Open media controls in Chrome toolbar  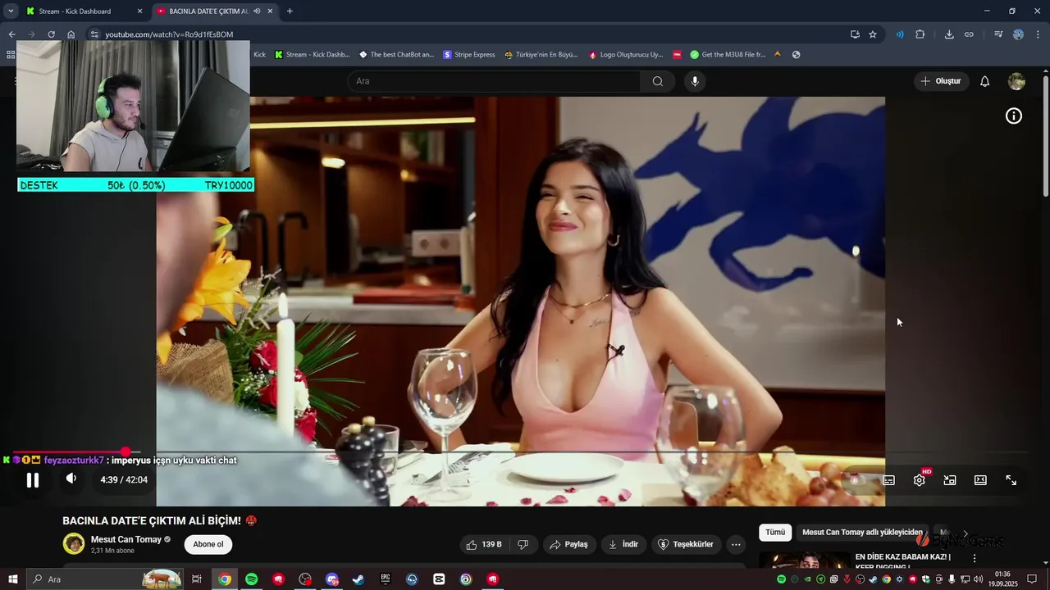point(998,34)
